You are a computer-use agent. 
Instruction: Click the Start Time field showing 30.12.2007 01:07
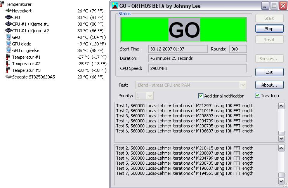(x=178, y=49)
